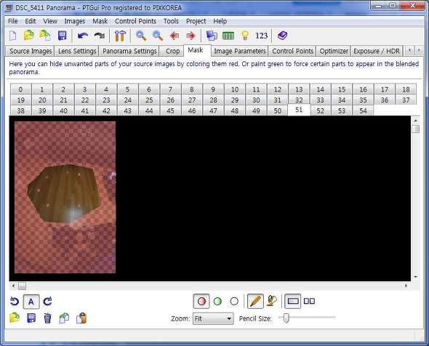
Task: Open the Control Points menu
Action: 136,21
